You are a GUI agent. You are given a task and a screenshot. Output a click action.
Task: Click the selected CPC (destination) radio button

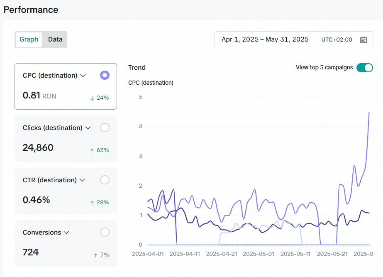(105, 75)
